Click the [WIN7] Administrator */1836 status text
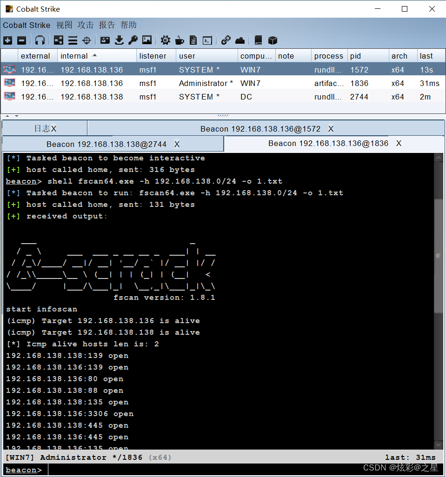This screenshot has width=446, height=477. click(74, 457)
